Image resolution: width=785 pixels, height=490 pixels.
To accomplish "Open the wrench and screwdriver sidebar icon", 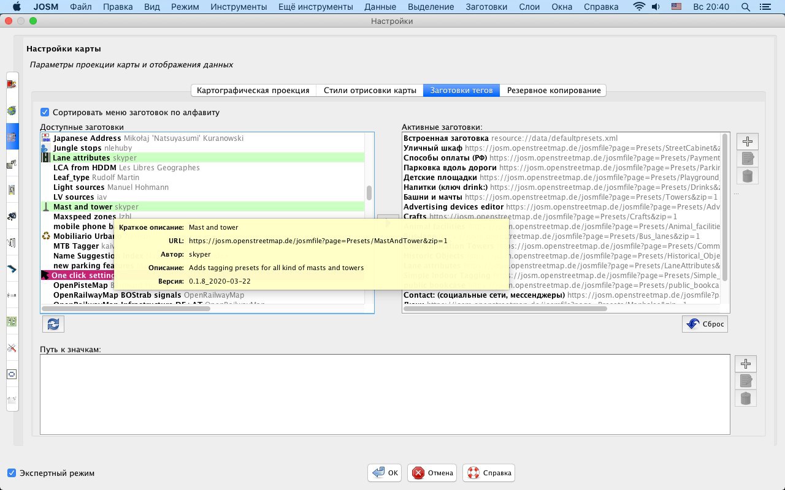I will point(12,348).
